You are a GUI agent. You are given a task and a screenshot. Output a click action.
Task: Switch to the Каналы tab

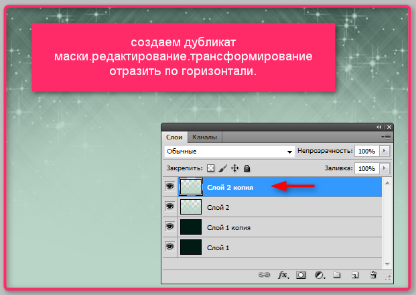204,137
